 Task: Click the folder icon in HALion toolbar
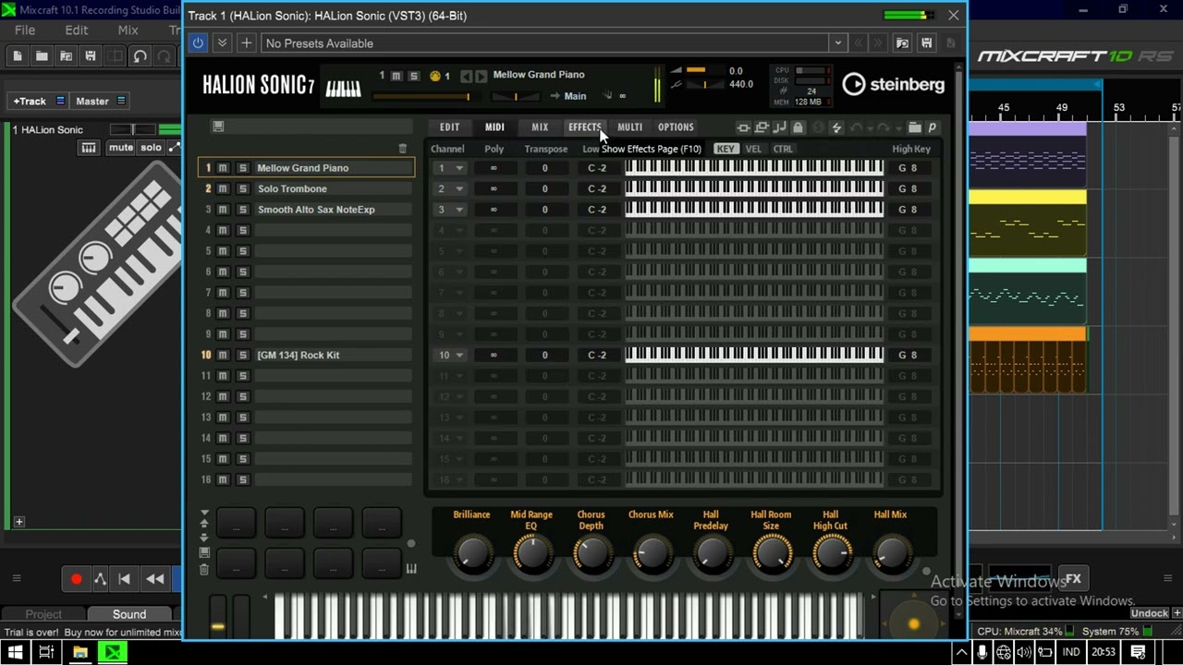(x=914, y=127)
